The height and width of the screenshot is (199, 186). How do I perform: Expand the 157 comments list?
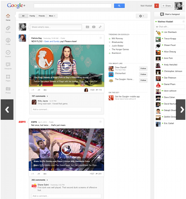coord(40,96)
